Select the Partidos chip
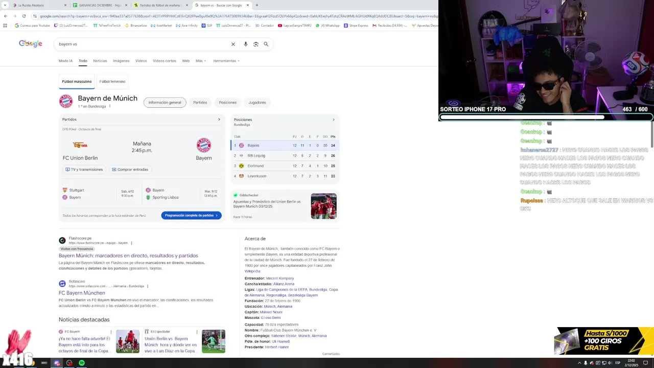Image resolution: width=654 pixels, height=368 pixels. [x=200, y=102]
